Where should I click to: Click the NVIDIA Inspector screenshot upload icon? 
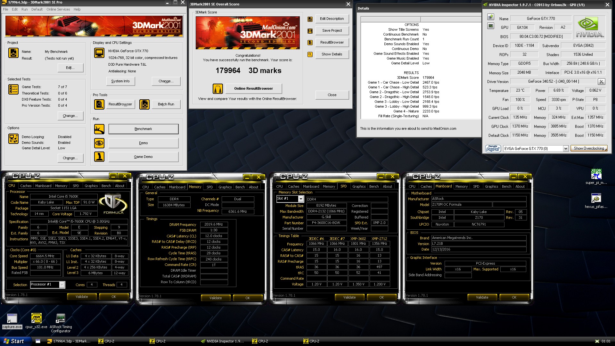491,17
